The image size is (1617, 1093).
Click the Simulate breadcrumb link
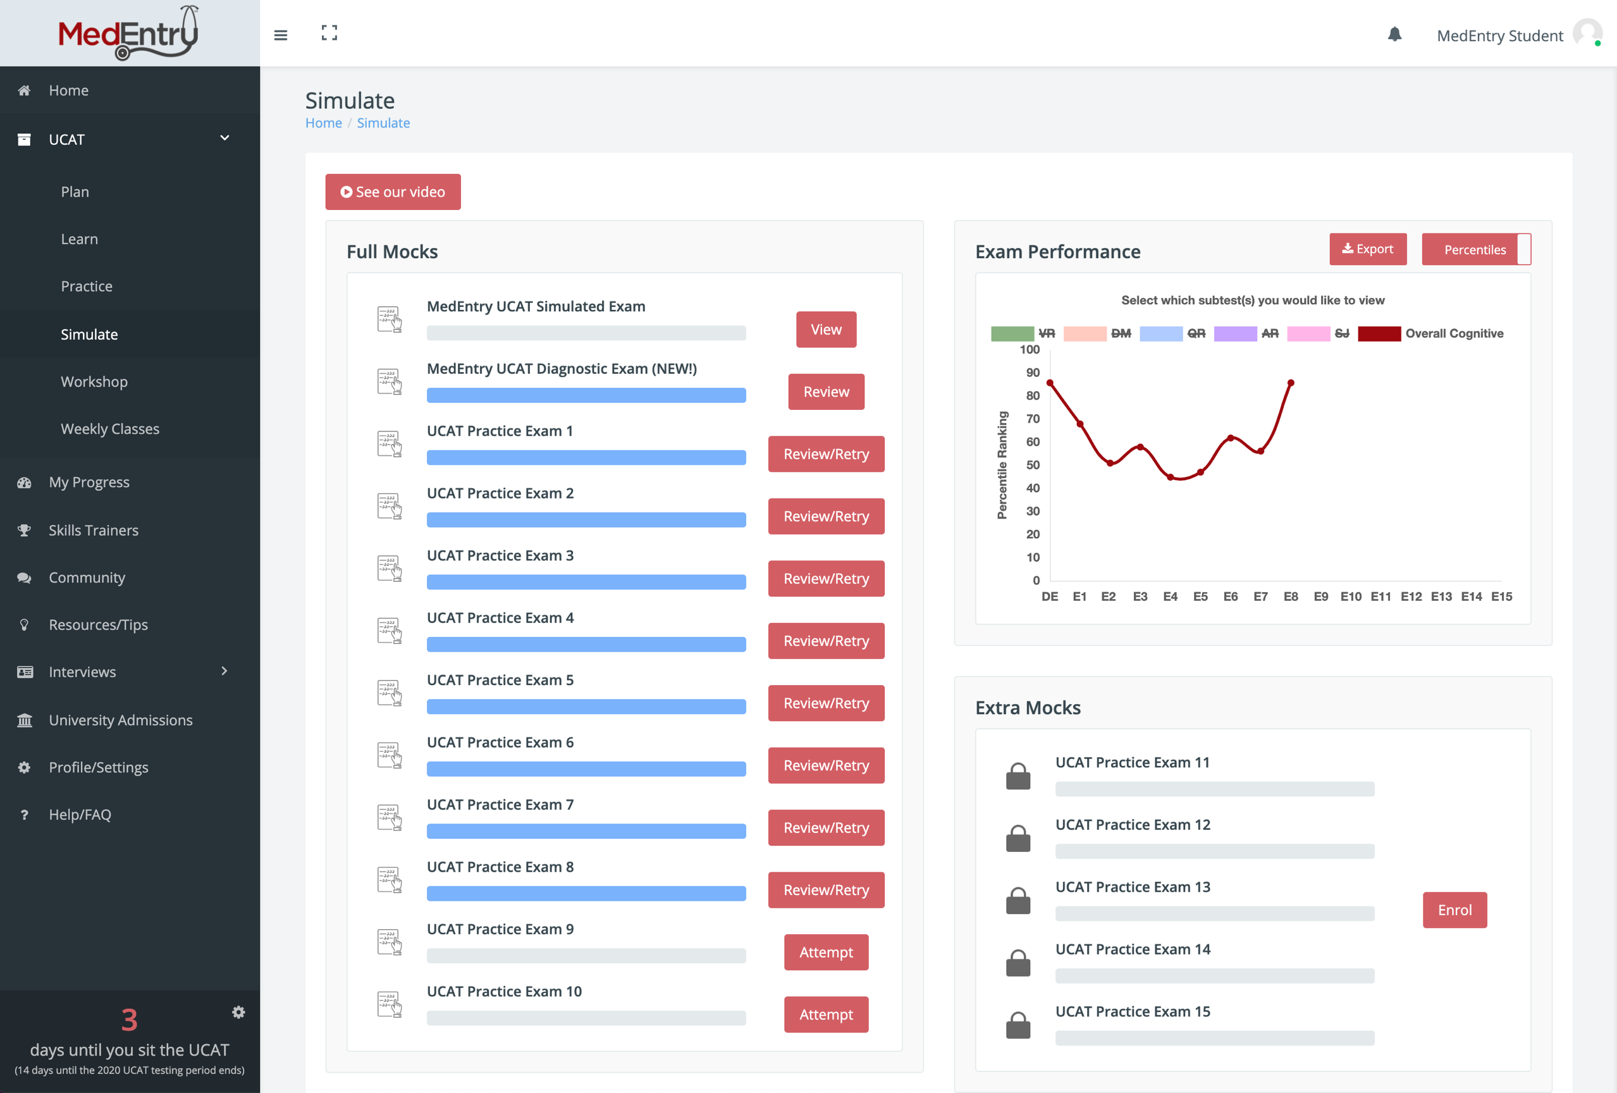[x=383, y=123]
